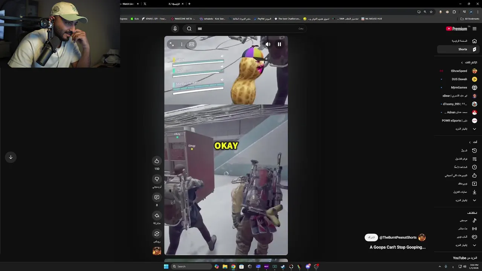Viewport: 482px width, 271px height.
Task: Mute the Shorts video volume
Action: click(x=268, y=44)
